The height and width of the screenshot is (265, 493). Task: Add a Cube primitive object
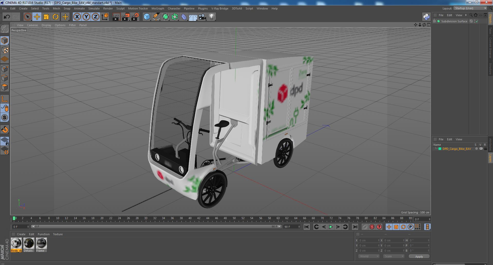coord(147,17)
